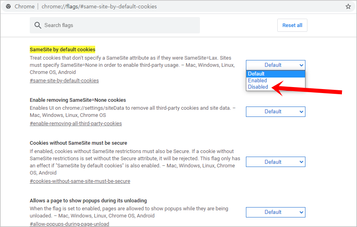
Task: Click the chrome://flags URL in address bar
Action: coord(99,6)
